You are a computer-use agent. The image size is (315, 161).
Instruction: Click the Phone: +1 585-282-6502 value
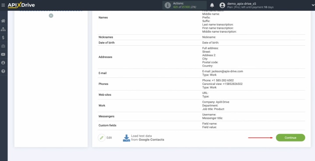click(x=218, y=80)
